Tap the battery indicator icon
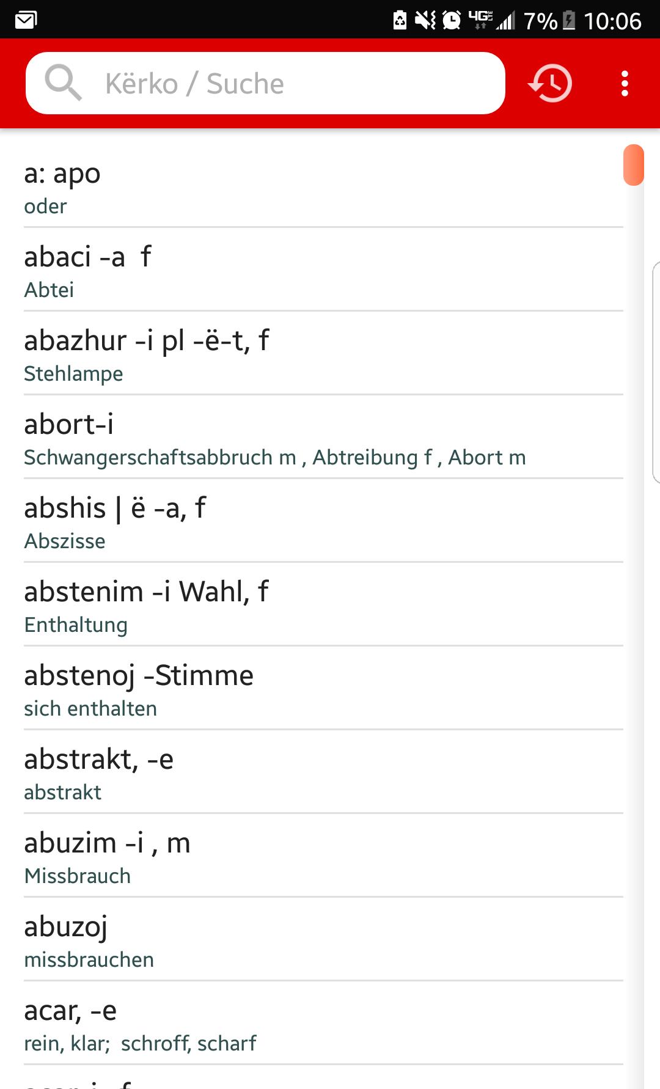This screenshot has width=660, height=1089. click(x=569, y=20)
